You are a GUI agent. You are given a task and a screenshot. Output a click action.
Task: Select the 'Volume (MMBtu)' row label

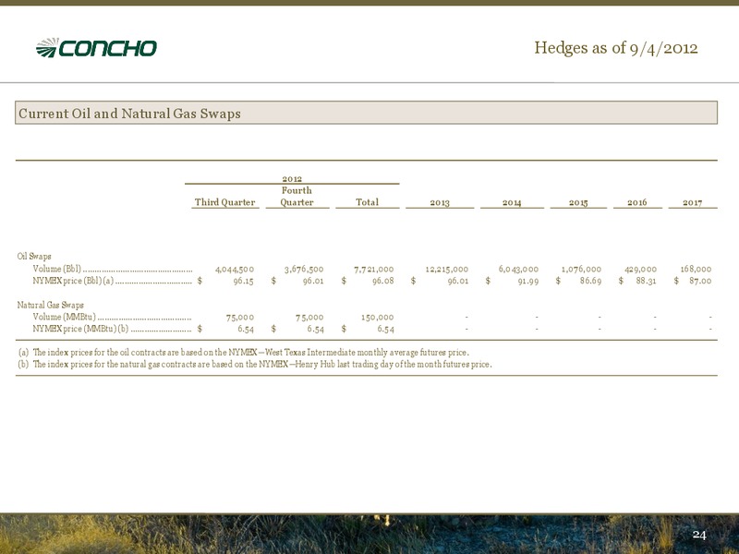64,317
